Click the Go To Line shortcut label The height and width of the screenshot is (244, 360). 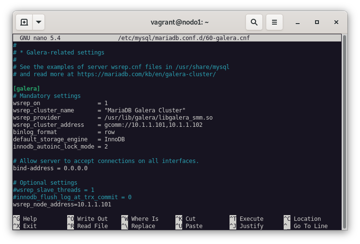click(x=310, y=226)
